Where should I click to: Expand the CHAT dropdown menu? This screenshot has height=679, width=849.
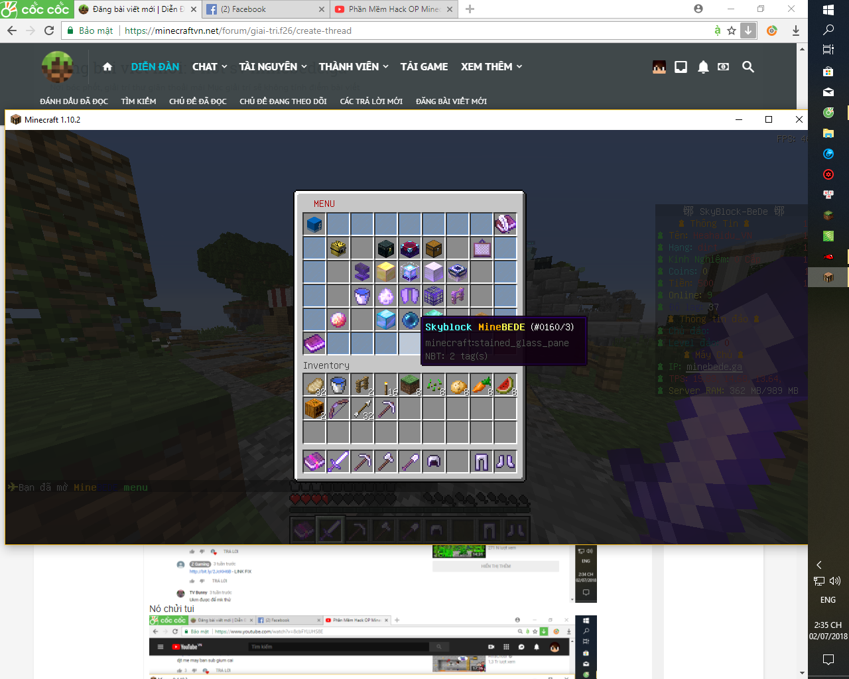click(210, 66)
